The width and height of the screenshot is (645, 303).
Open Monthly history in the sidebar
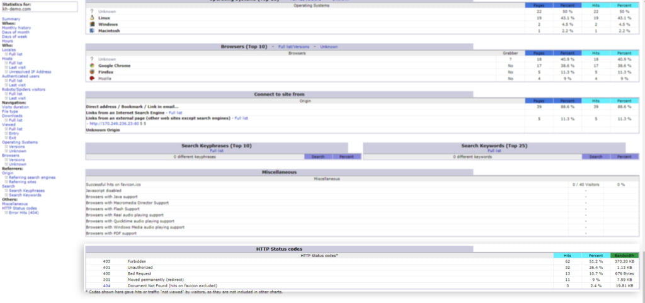pos(16,28)
